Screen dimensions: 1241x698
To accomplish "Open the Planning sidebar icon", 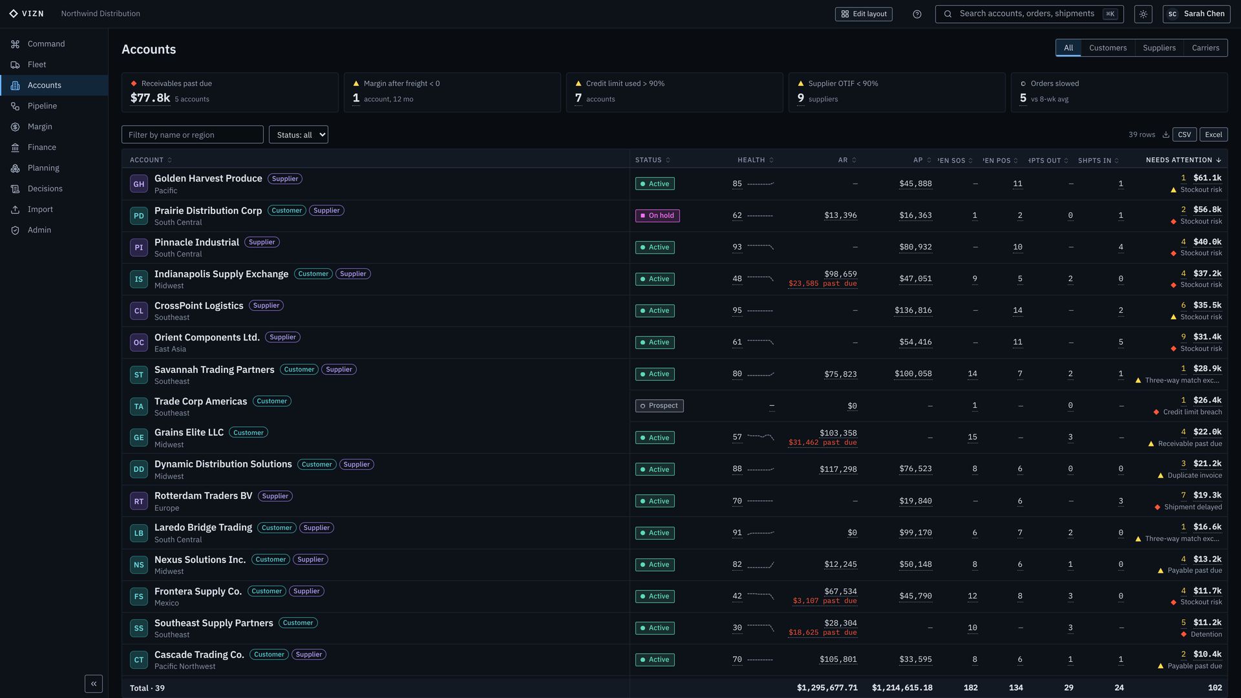I will tap(15, 168).
